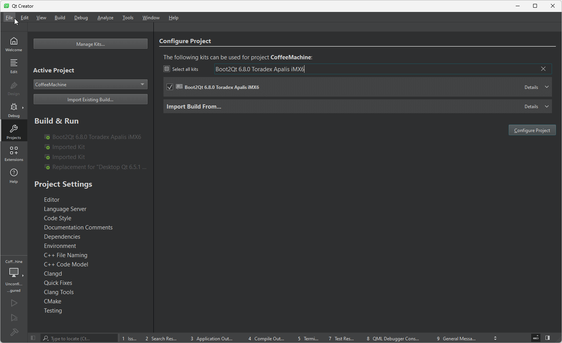This screenshot has width=562, height=343.
Task: Open Debug mode in sidebar
Action: pos(14,110)
